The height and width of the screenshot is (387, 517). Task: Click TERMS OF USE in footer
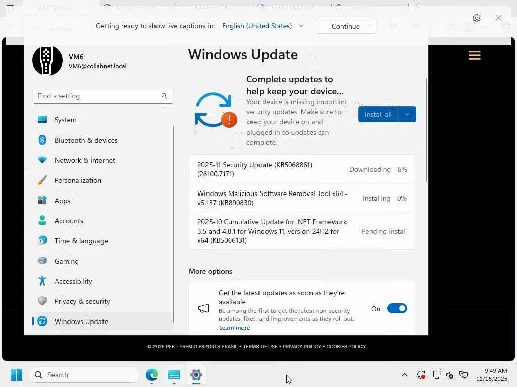[x=260, y=347]
